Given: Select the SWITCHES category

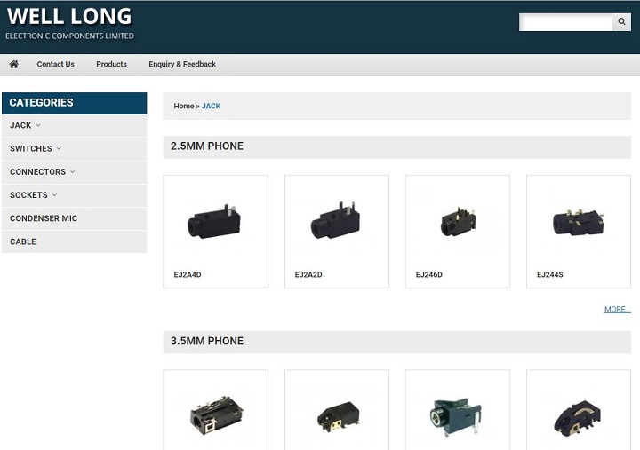Looking at the screenshot, I should point(30,149).
